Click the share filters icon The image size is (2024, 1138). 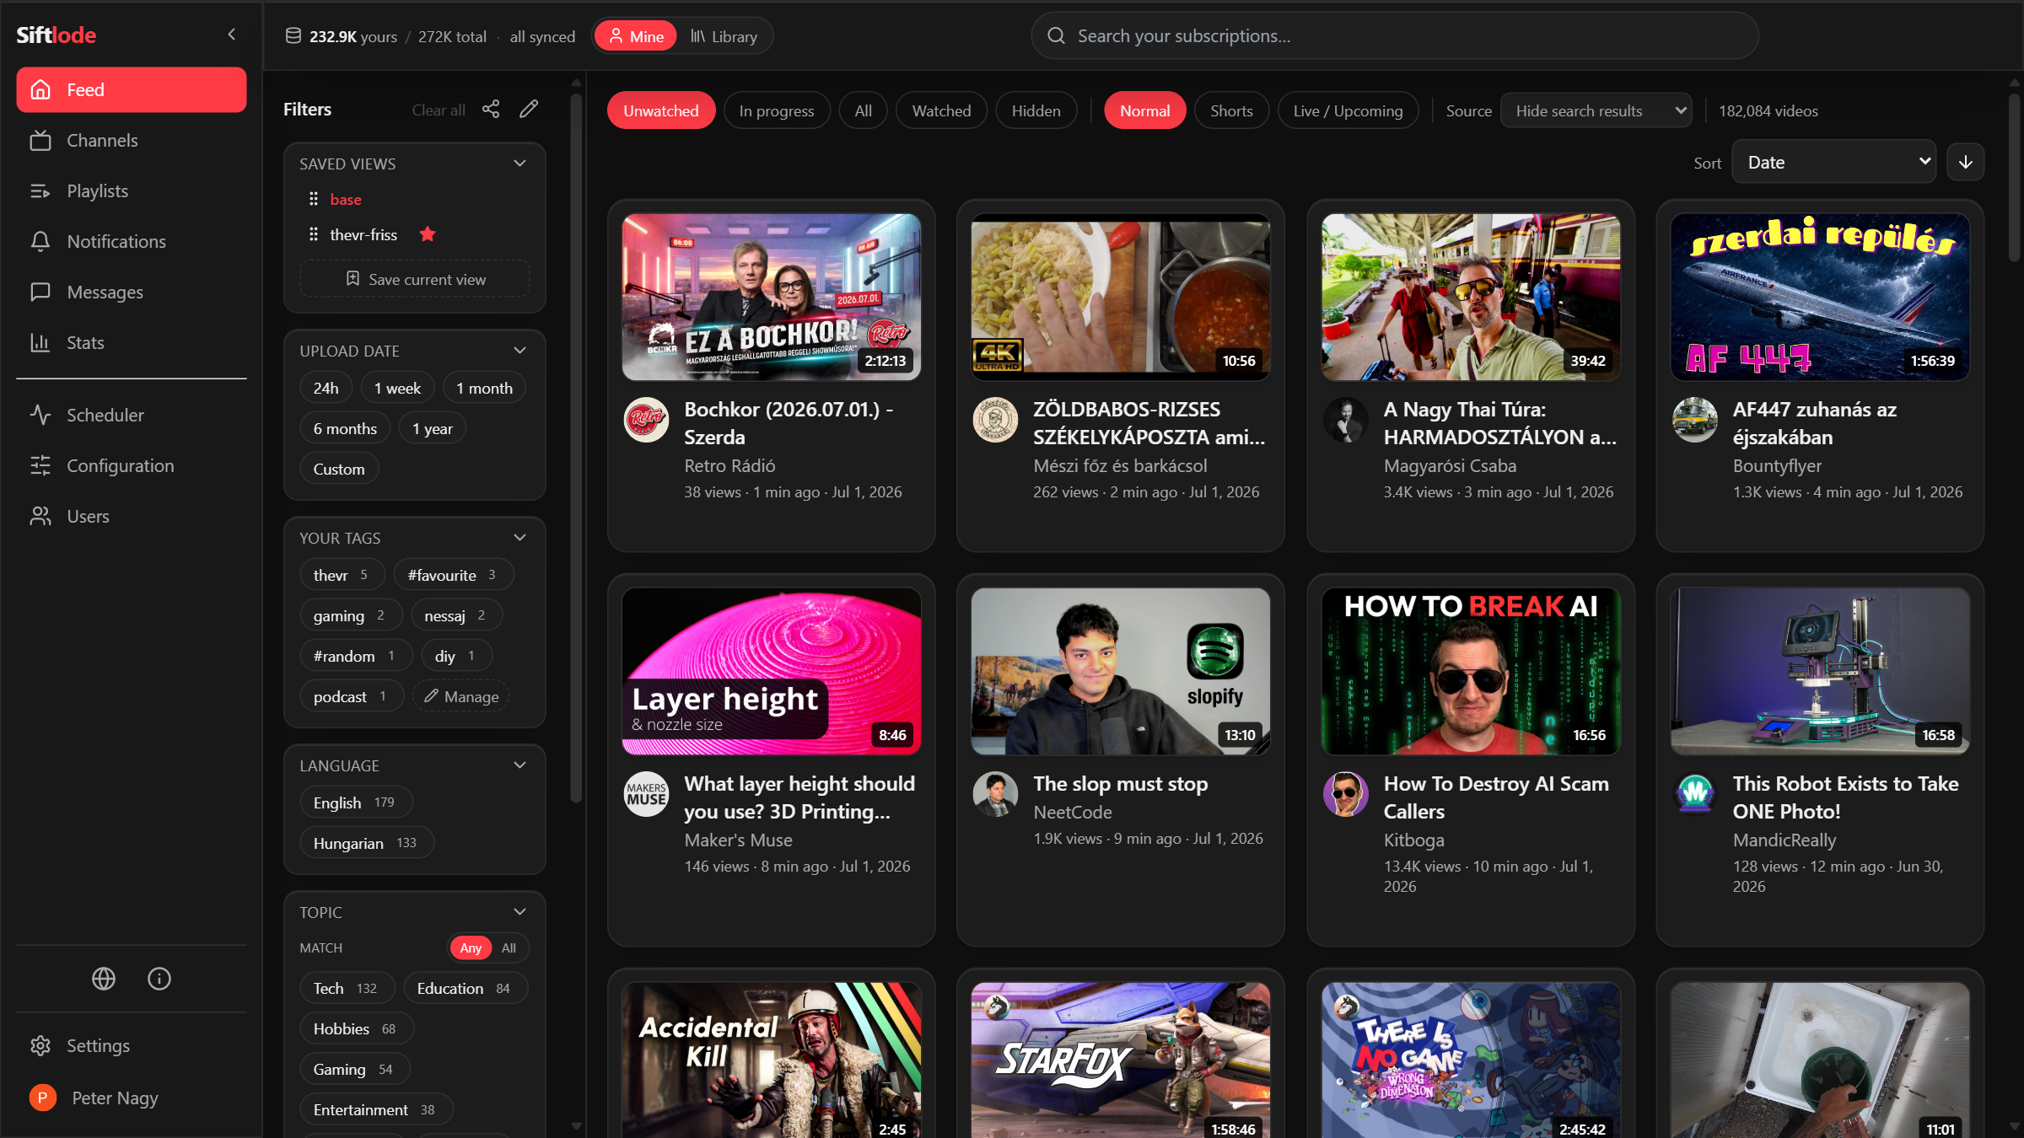pyautogui.click(x=491, y=109)
